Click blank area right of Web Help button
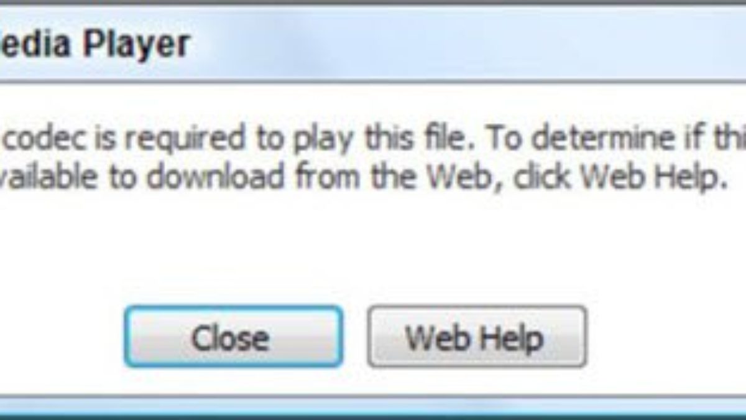This screenshot has width=746, height=420. pyautogui.click(x=665, y=337)
